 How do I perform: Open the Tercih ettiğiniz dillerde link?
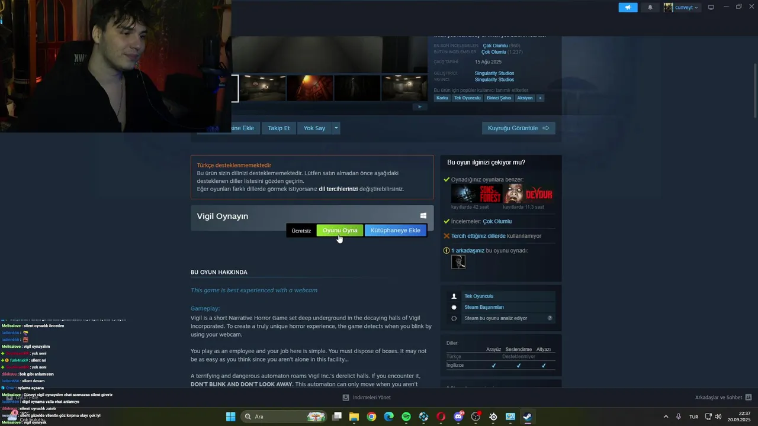point(478,235)
